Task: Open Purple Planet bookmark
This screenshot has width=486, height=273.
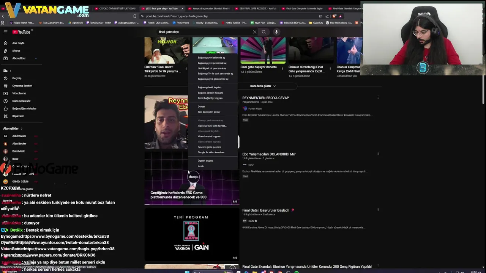Action: pyautogui.click(x=22, y=23)
